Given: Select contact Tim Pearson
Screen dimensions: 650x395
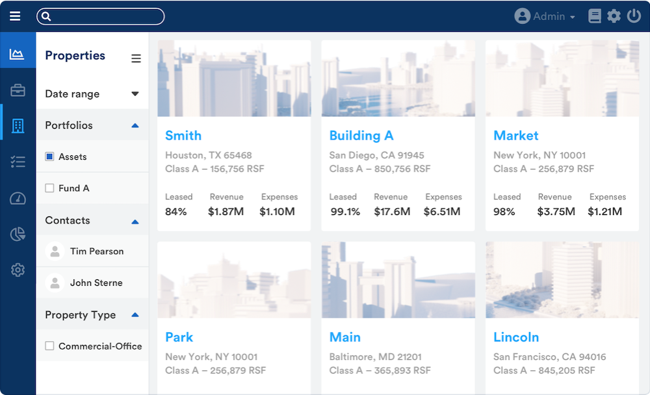Looking at the screenshot, I should [96, 251].
